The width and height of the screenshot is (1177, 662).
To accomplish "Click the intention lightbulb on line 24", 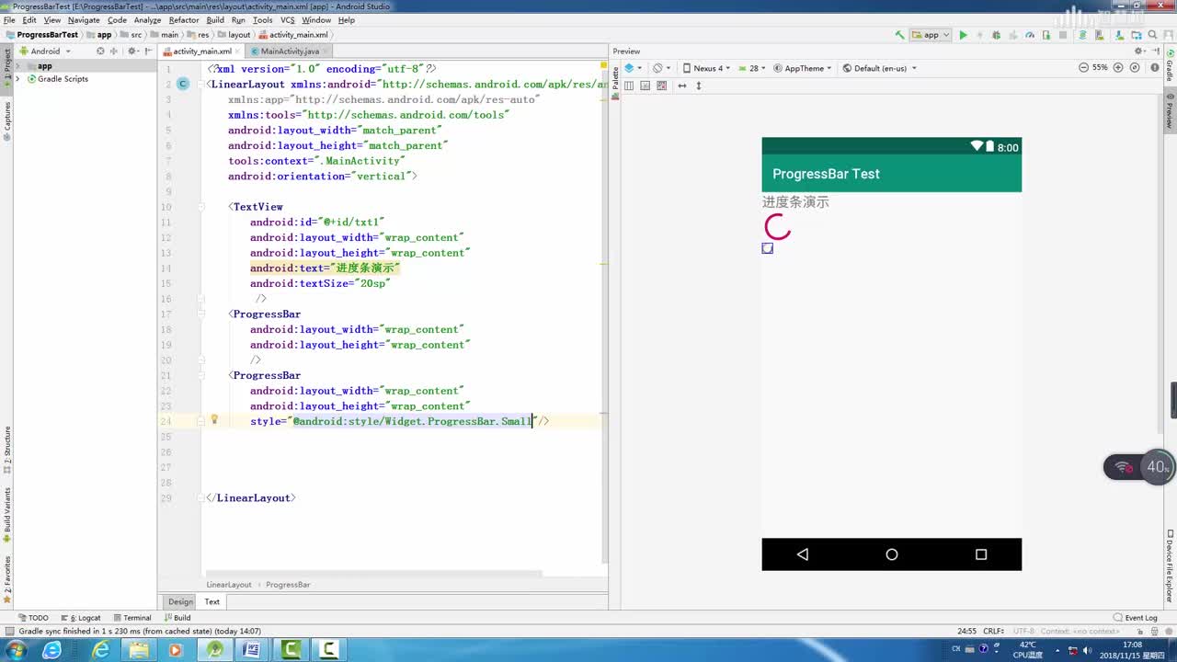I will [214, 419].
